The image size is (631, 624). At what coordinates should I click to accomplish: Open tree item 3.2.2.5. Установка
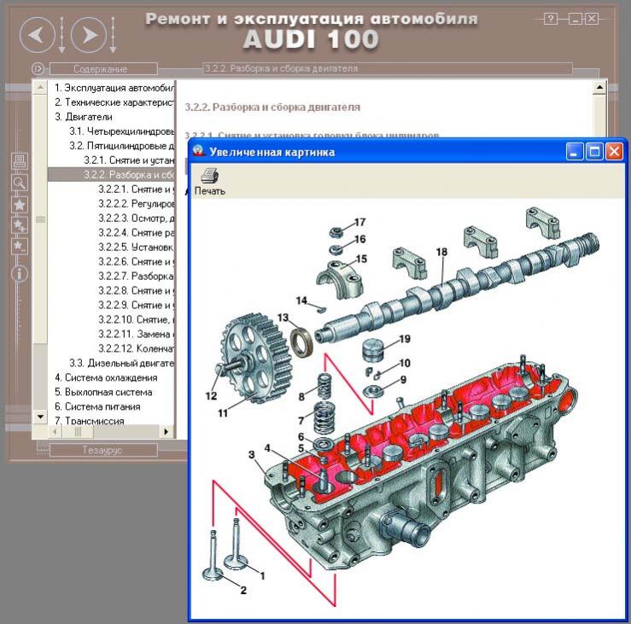pos(136,247)
